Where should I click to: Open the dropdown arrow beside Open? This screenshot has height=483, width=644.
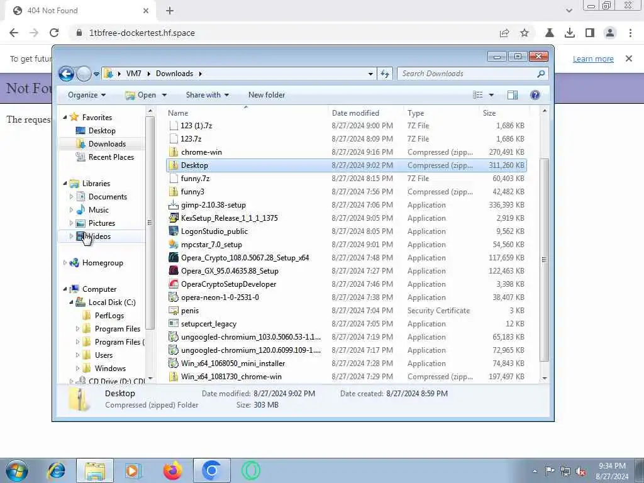(164, 96)
